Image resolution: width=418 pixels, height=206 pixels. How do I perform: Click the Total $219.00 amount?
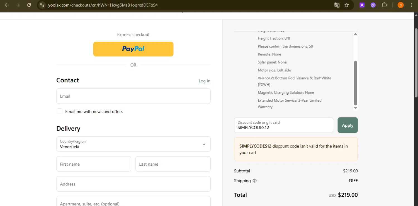[x=348, y=195]
